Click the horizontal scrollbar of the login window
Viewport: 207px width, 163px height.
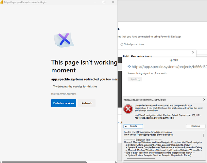click(44, 162)
